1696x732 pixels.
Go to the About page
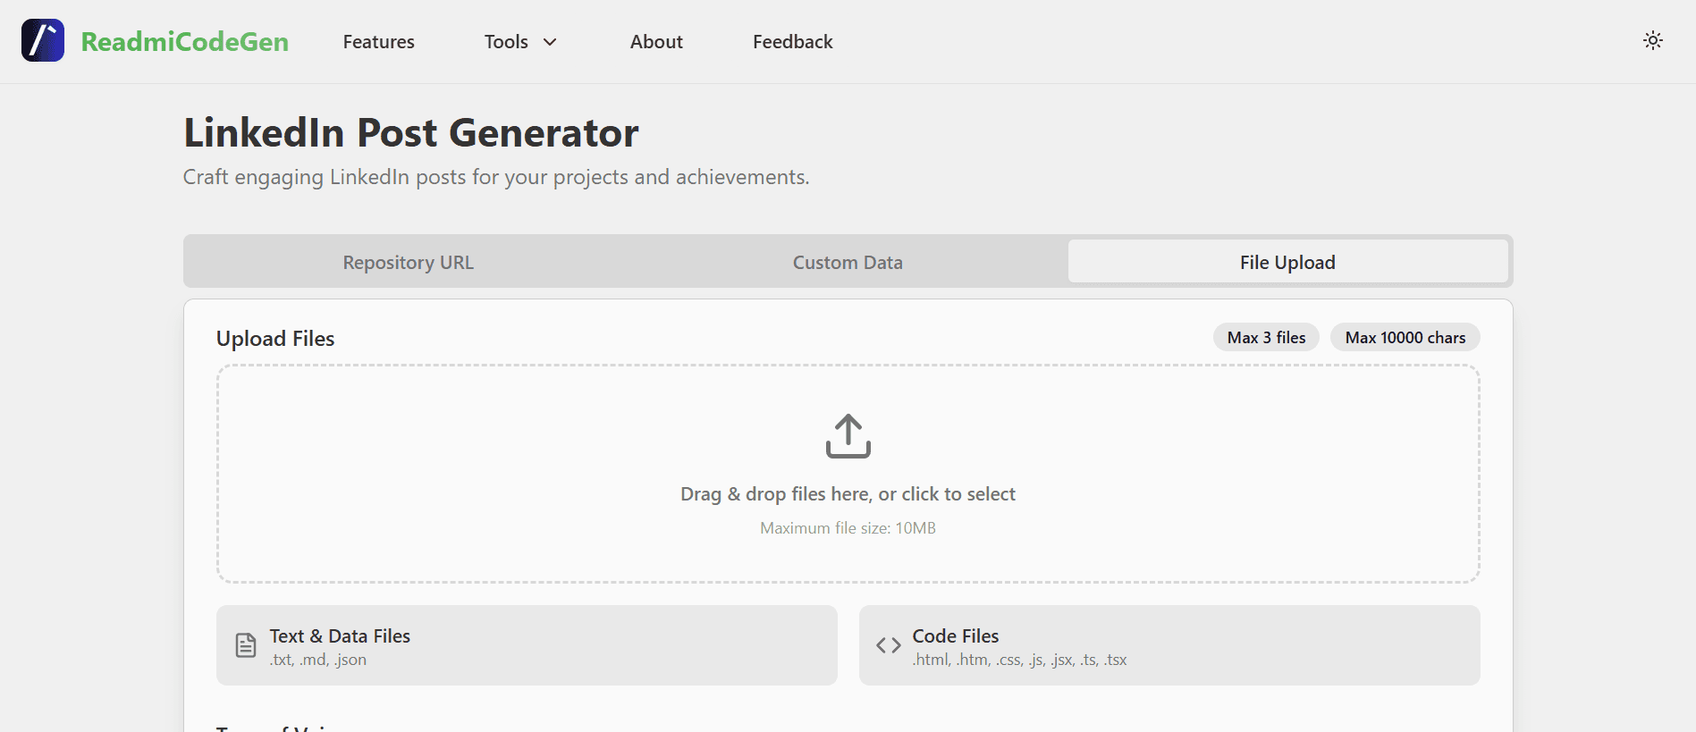point(656,42)
